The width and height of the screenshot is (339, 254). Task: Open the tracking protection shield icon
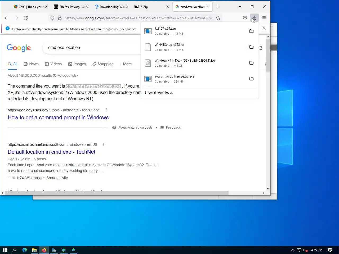click(52, 18)
